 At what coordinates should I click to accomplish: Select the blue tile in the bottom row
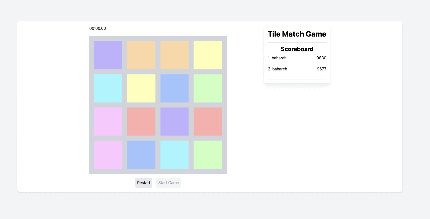[x=141, y=155]
